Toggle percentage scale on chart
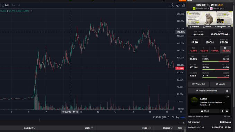235x132 pixels. click(x=173, y=117)
